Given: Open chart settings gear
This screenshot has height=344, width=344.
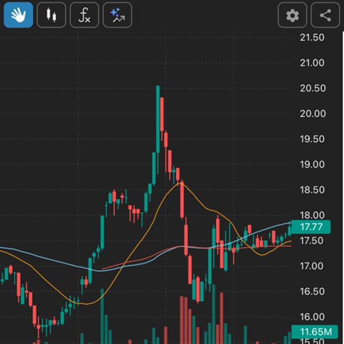Looking at the screenshot, I should (x=292, y=15).
